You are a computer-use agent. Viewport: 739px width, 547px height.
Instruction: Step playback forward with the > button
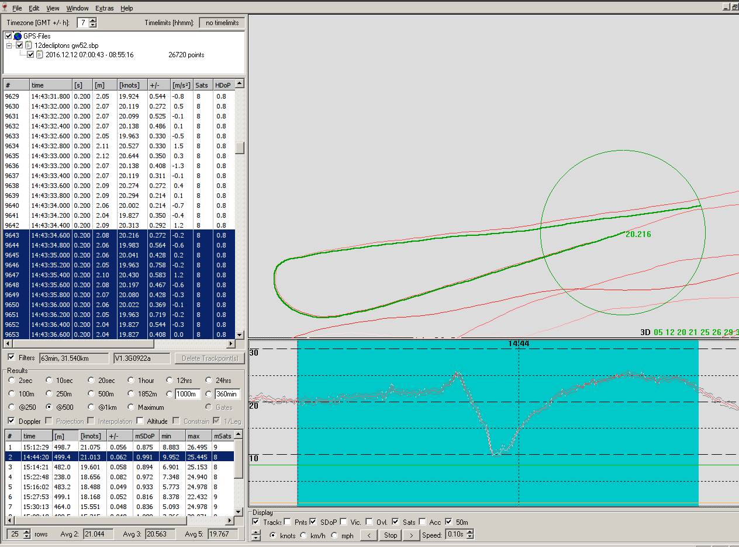click(x=411, y=535)
